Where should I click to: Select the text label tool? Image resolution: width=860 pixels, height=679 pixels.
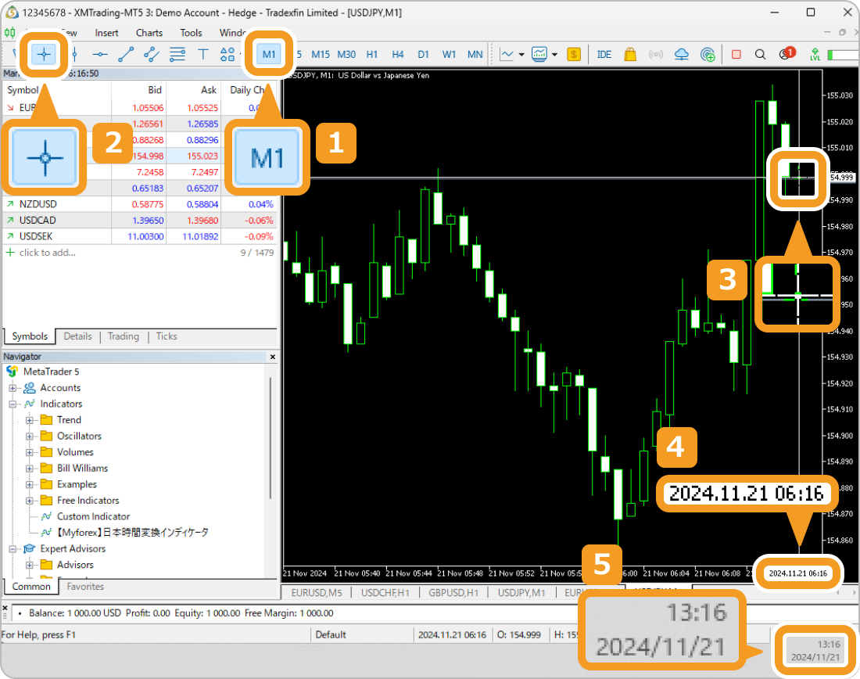[203, 54]
